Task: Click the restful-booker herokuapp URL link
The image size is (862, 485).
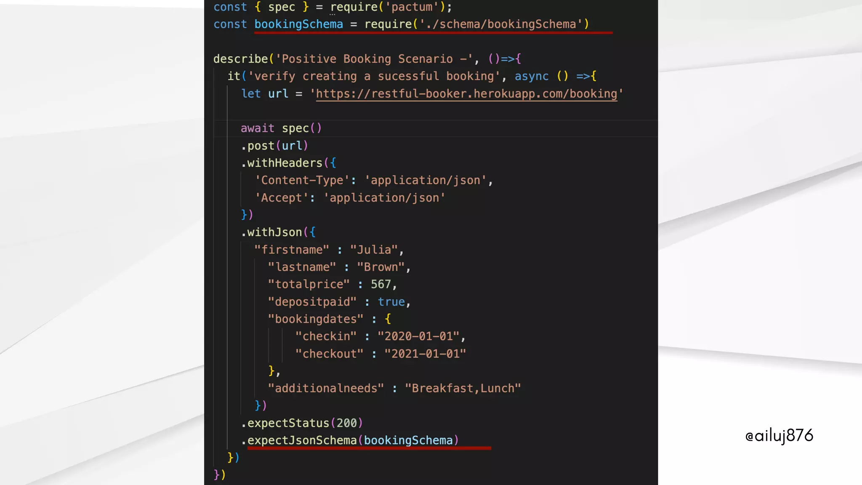Action: (x=466, y=93)
